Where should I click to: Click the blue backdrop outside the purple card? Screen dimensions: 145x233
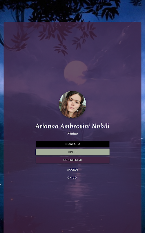[x=143, y=119]
